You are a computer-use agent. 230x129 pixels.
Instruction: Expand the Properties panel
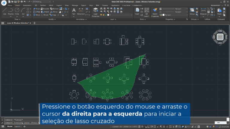tap(170, 19)
